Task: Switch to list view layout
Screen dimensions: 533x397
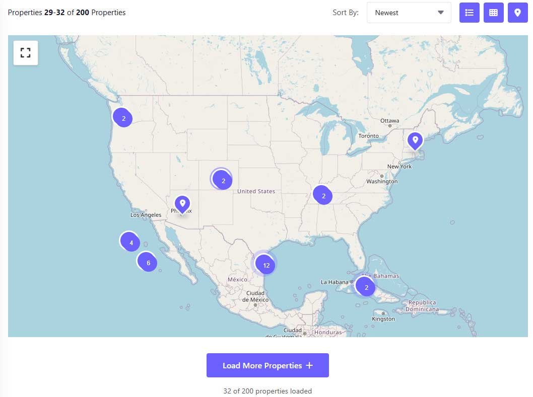Action: 469,13
